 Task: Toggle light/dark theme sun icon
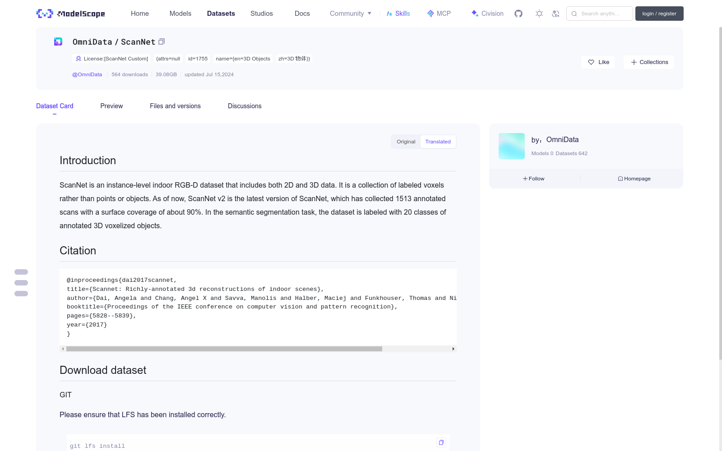tap(539, 14)
